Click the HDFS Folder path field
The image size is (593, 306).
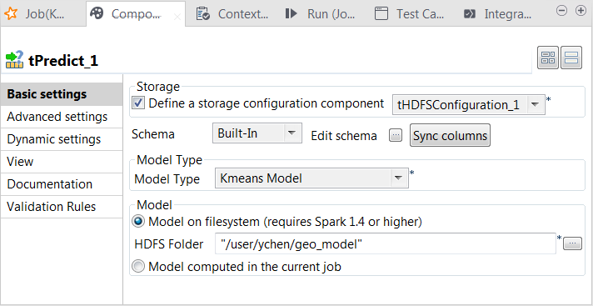[x=386, y=244]
